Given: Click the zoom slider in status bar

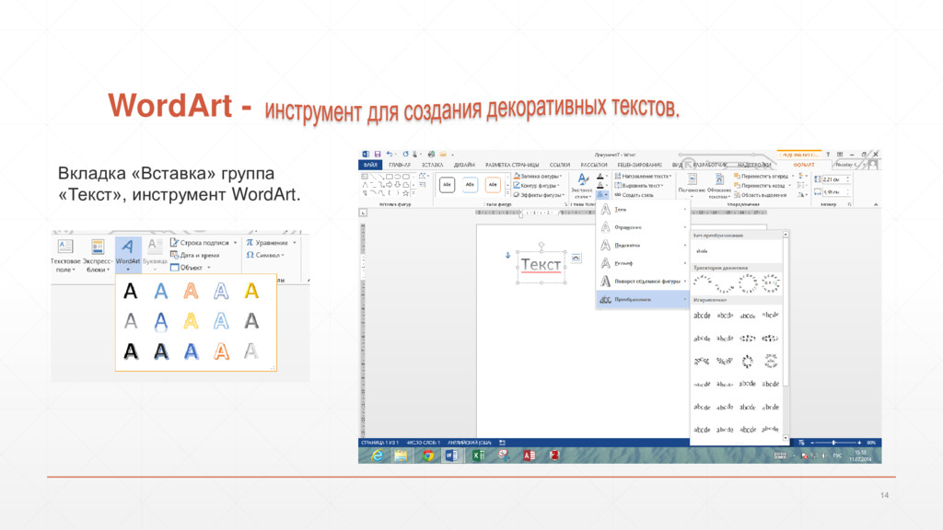Looking at the screenshot, I should (834, 443).
